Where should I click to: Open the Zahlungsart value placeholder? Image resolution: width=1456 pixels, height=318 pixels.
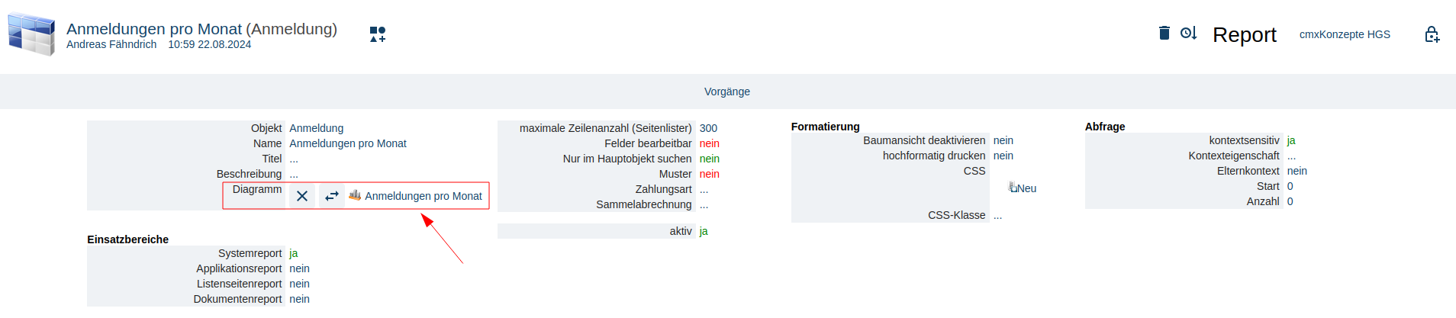pyautogui.click(x=704, y=189)
